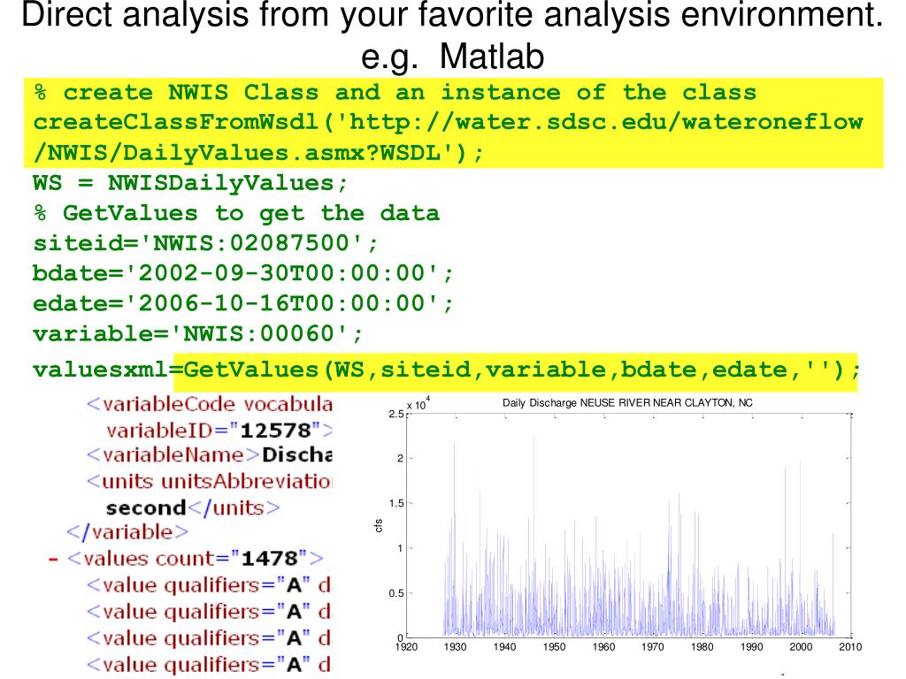Click the WS = NWISDailyValues line
The image size is (906, 679).
(190, 184)
